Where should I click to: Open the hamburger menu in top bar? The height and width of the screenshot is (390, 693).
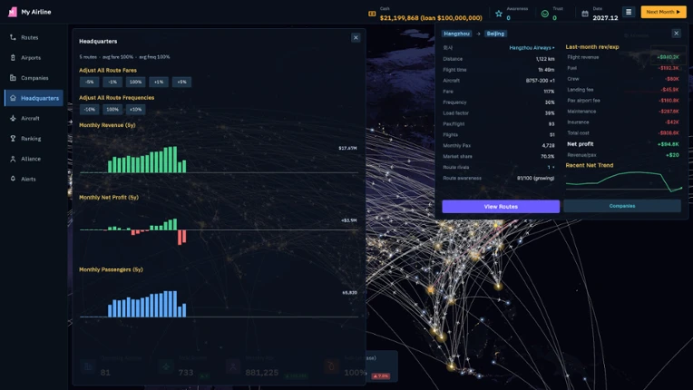[629, 12]
